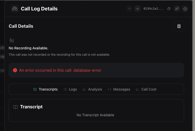This screenshot has height=131, width=195.
Task: Click the Call Log Details title
Action: point(39,9)
